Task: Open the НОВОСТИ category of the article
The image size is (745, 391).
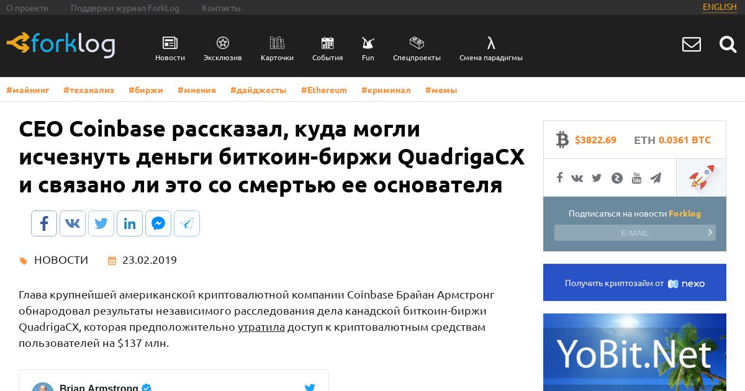Action: point(61,260)
